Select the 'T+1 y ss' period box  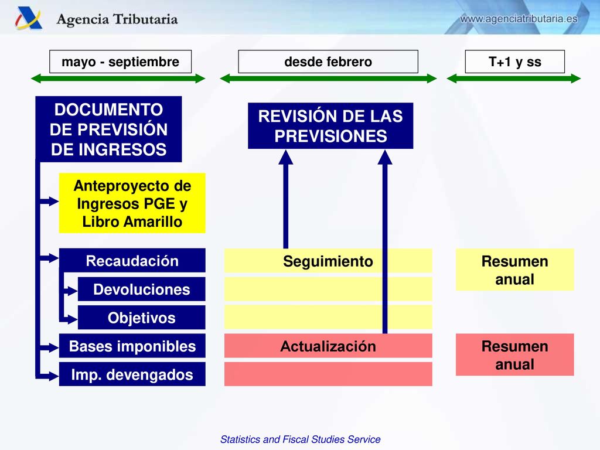tap(514, 62)
